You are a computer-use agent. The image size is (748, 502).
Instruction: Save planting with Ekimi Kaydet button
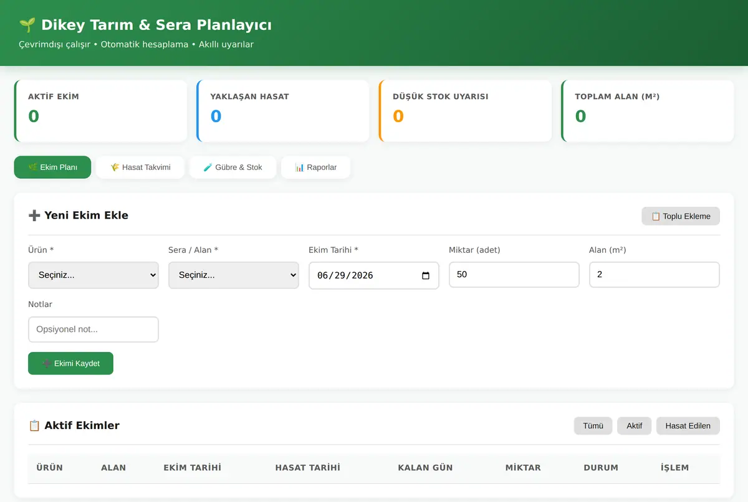[x=70, y=363]
